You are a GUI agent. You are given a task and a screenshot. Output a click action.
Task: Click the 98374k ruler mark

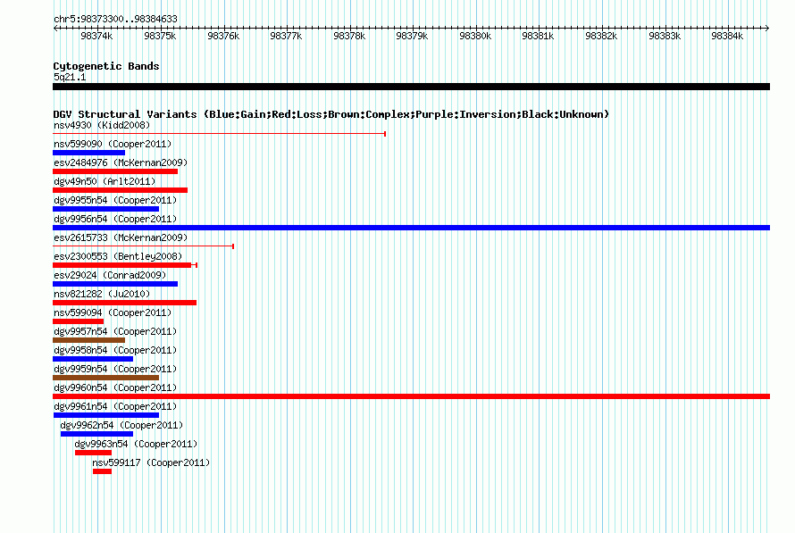coord(96,36)
